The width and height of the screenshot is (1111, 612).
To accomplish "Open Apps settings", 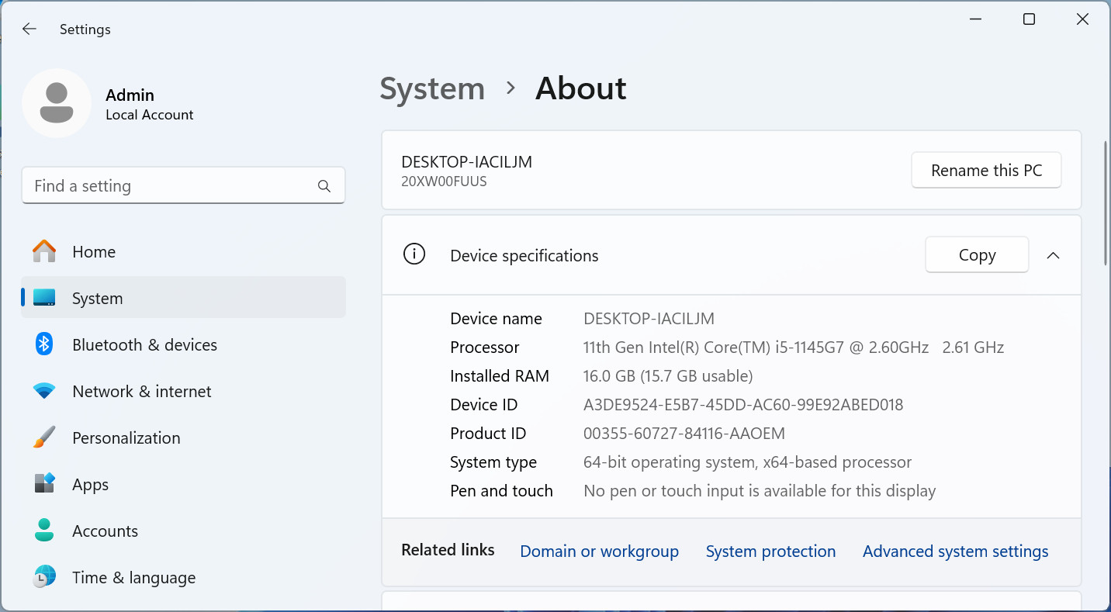I will [x=184, y=484].
